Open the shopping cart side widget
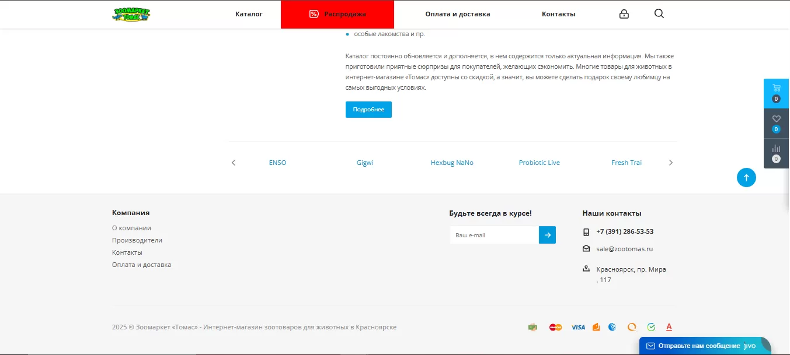790x355 pixels. [x=776, y=93]
